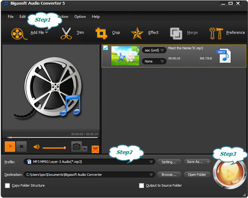
Task: Take a snapshot with the camera icon
Action: (77, 147)
